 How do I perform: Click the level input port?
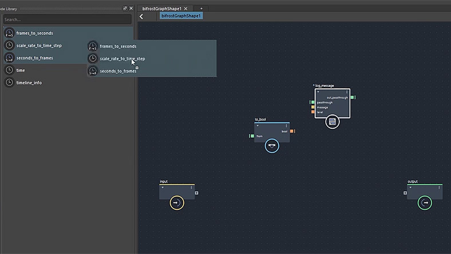click(312, 112)
